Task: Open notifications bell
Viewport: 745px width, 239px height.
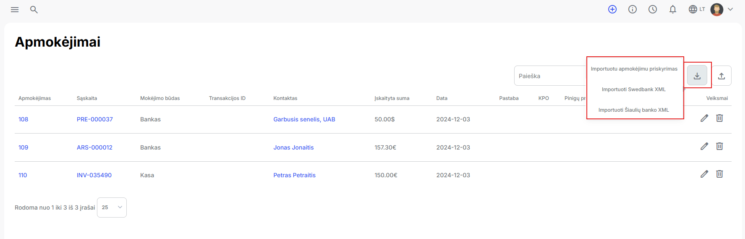Action: pos(673,9)
